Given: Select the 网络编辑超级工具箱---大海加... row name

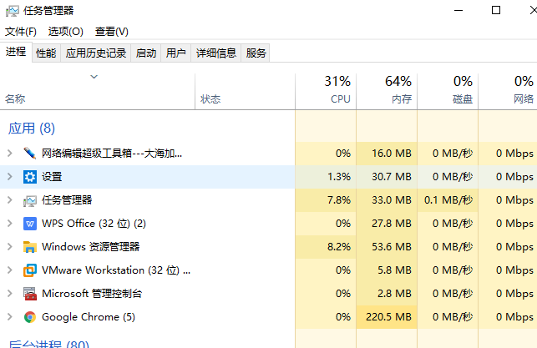Looking at the screenshot, I should (112, 154).
